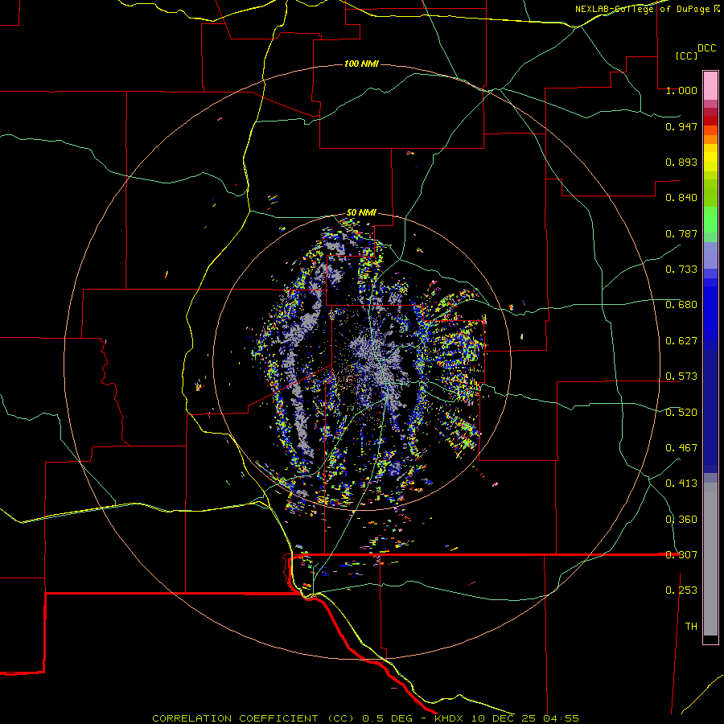
Task: Pick the bright green color bar segment
Action: pos(710,220)
